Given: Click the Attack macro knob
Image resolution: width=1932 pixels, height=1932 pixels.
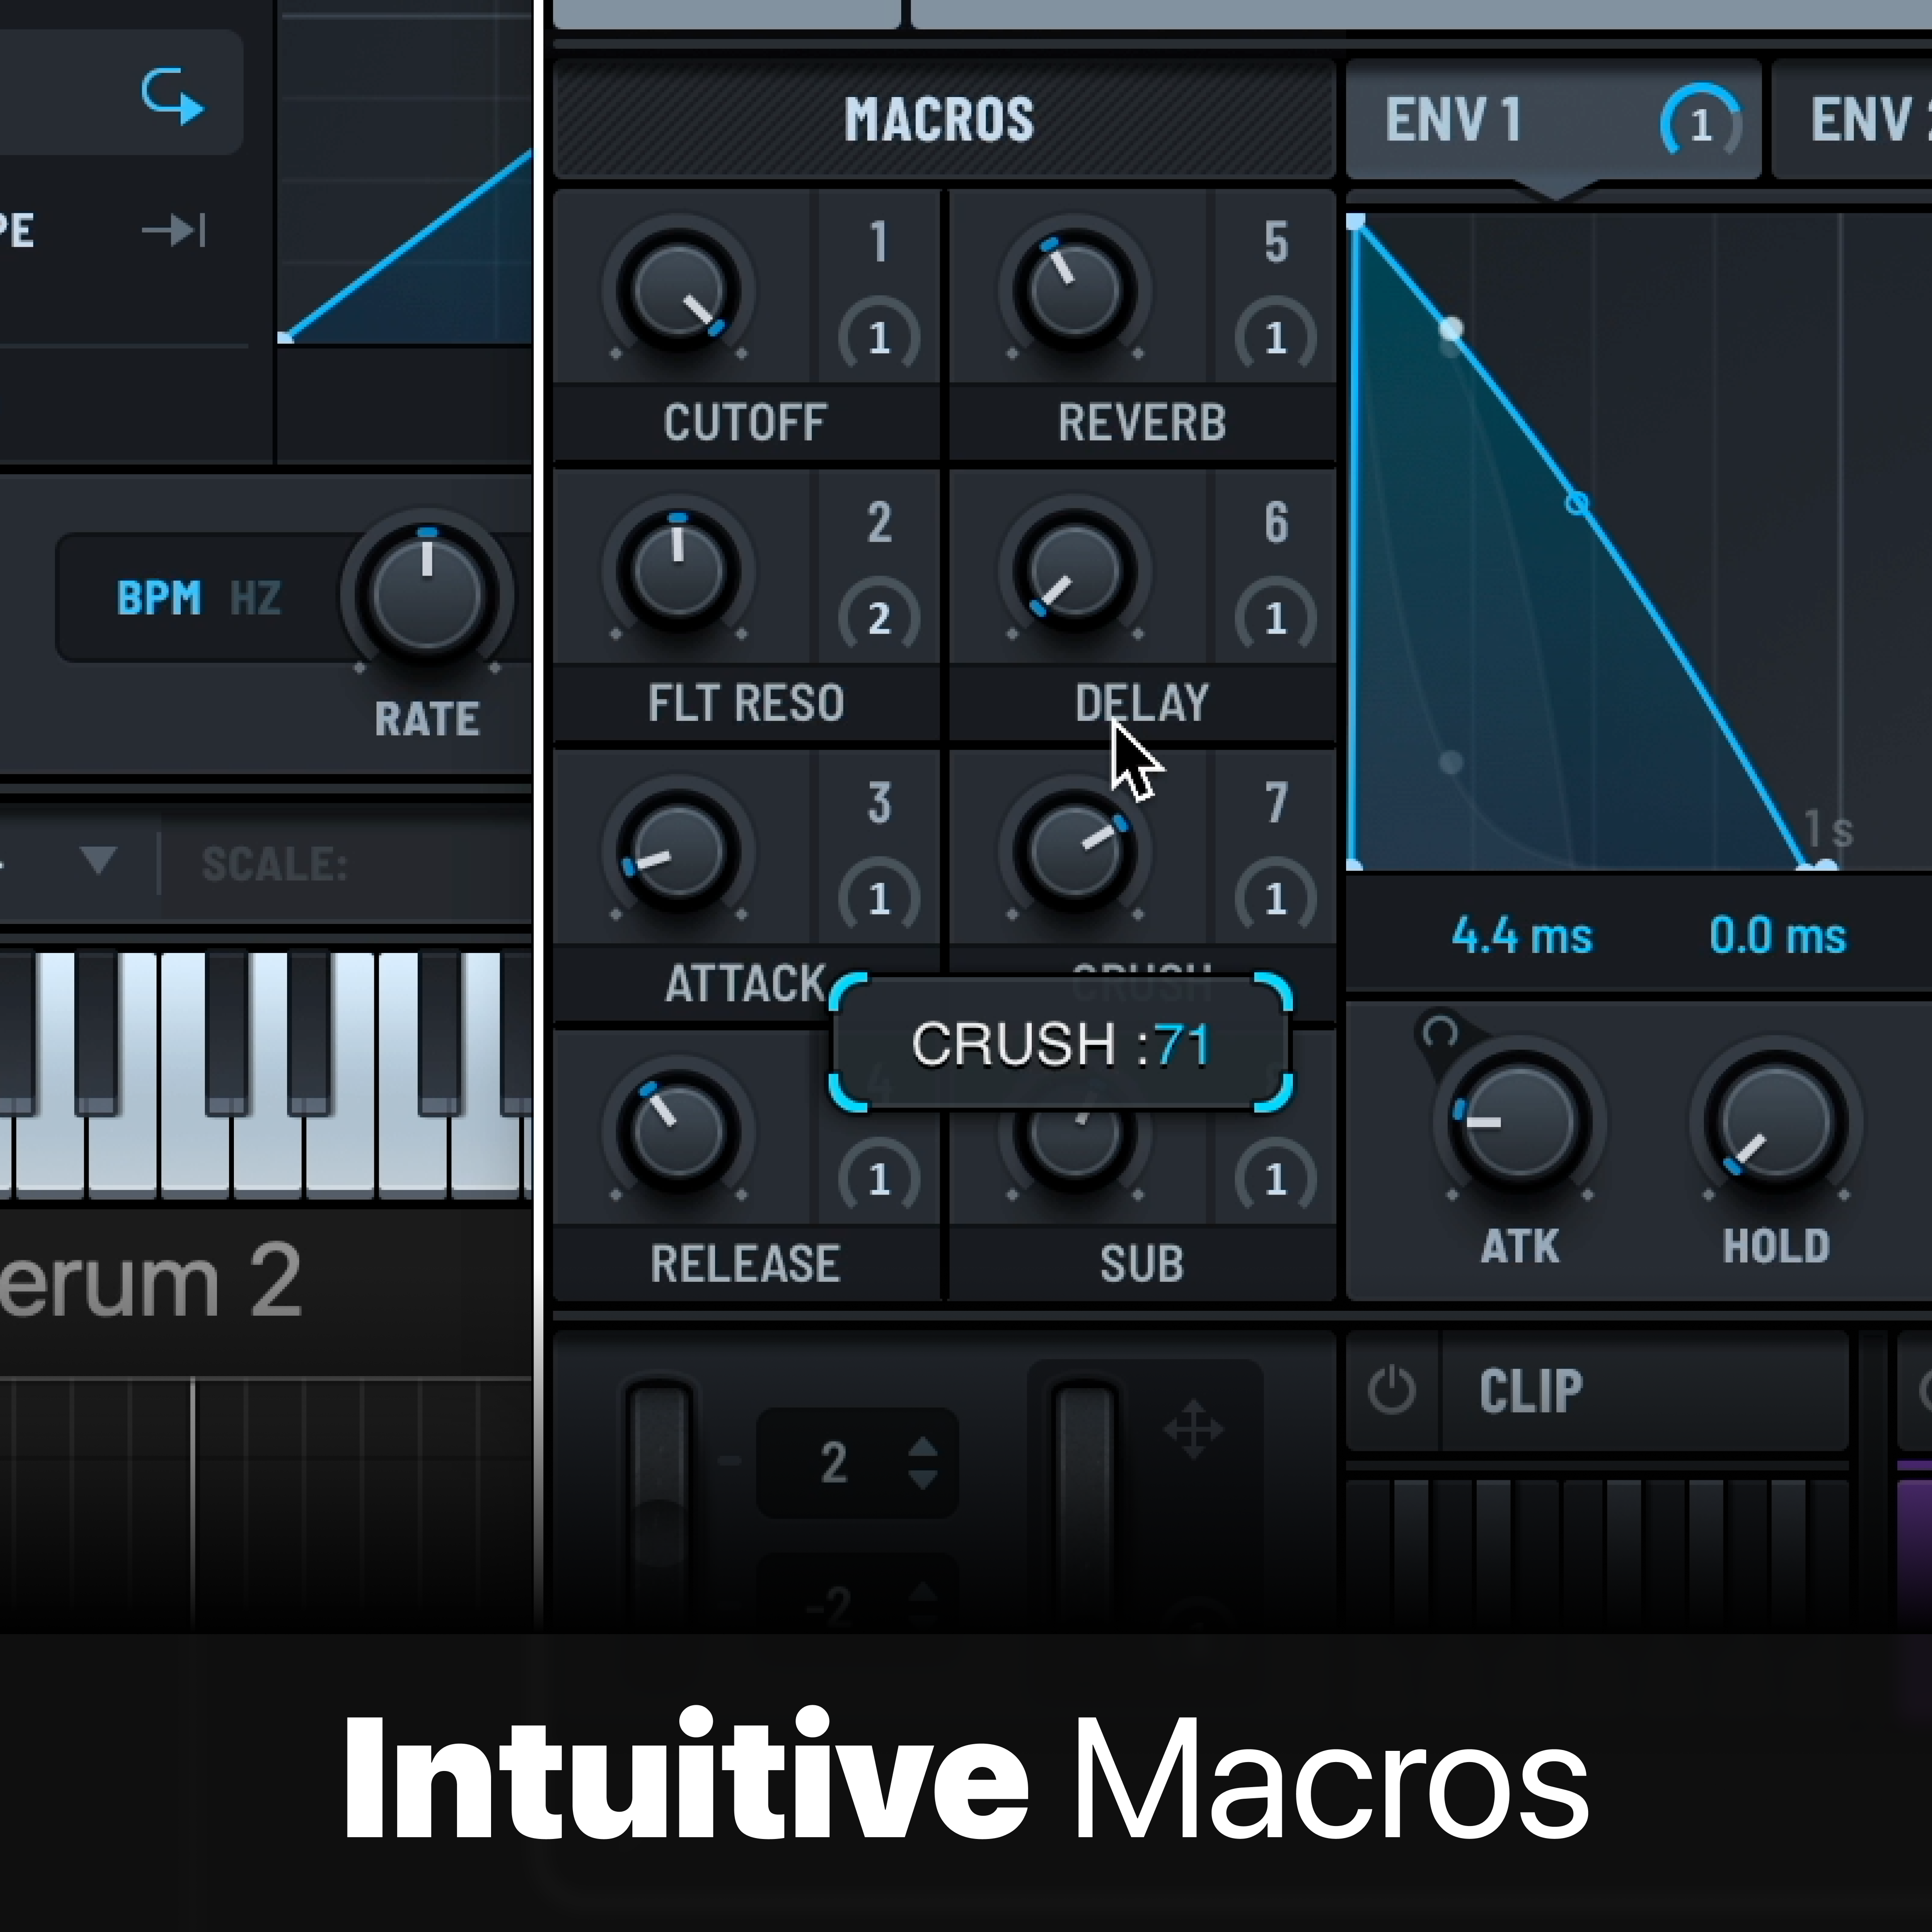Looking at the screenshot, I should pyautogui.click(x=678, y=852).
